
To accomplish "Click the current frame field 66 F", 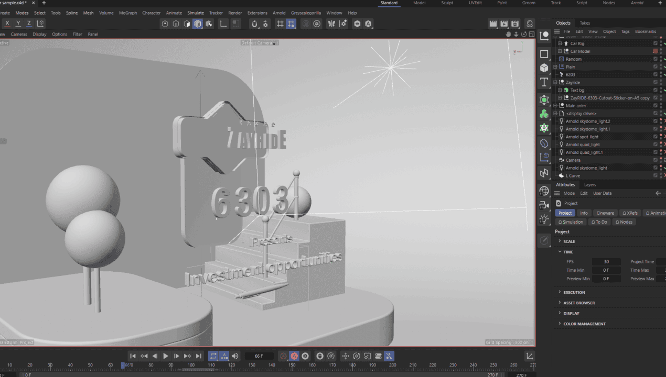I will [x=259, y=356].
